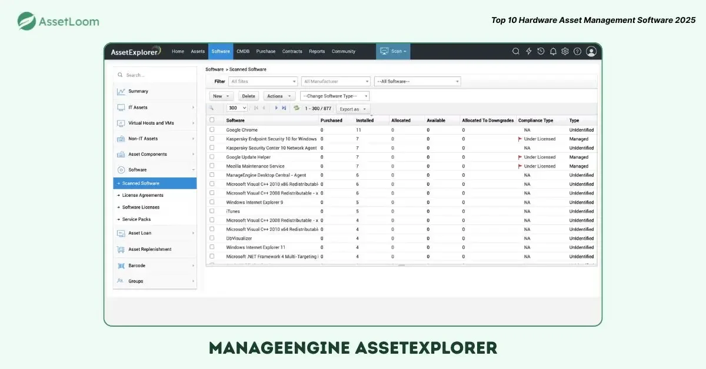Switch to the CMDB tab
The width and height of the screenshot is (706, 369).
[x=243, y=52]
